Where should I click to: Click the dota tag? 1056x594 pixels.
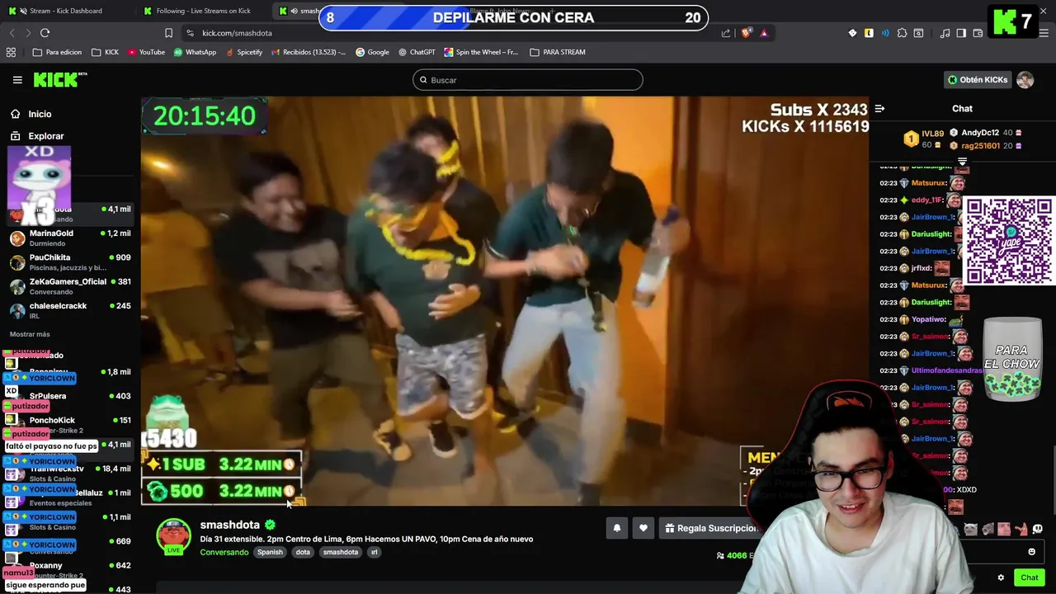coord(303,552)
